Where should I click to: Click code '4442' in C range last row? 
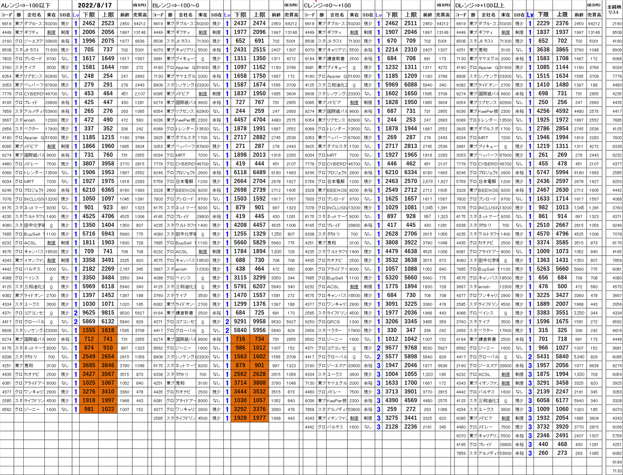point(310,427)
